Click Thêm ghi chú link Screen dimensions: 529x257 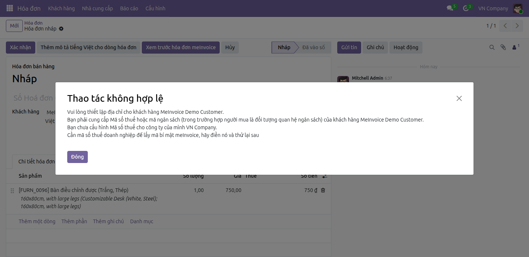pos(108,221)
